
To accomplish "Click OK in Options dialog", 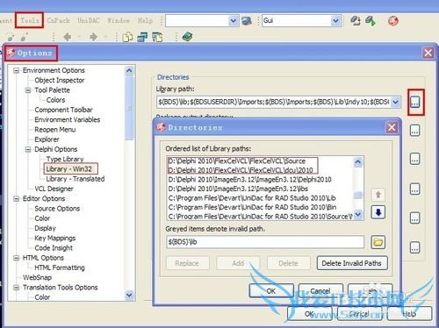I will pyautogui.click(x=310, y=314).
